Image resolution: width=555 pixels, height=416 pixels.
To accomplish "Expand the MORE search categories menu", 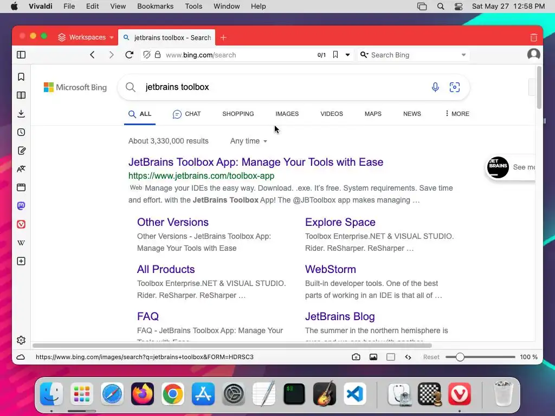I will [x=457, y=114].
